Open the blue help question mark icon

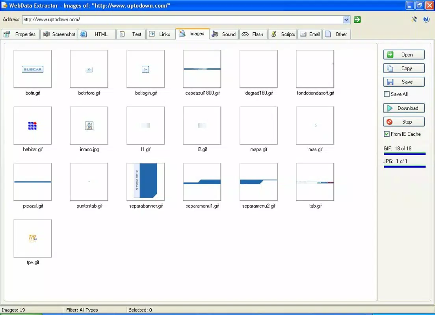(426, 19)
